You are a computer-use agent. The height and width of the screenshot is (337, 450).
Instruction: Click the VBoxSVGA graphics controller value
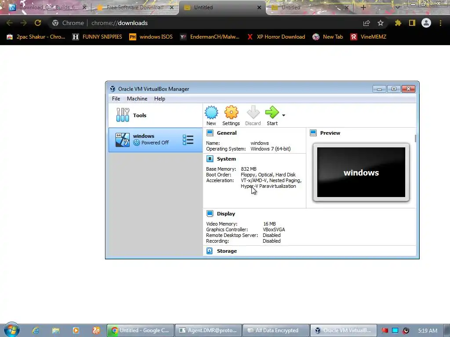coord(274,229)
